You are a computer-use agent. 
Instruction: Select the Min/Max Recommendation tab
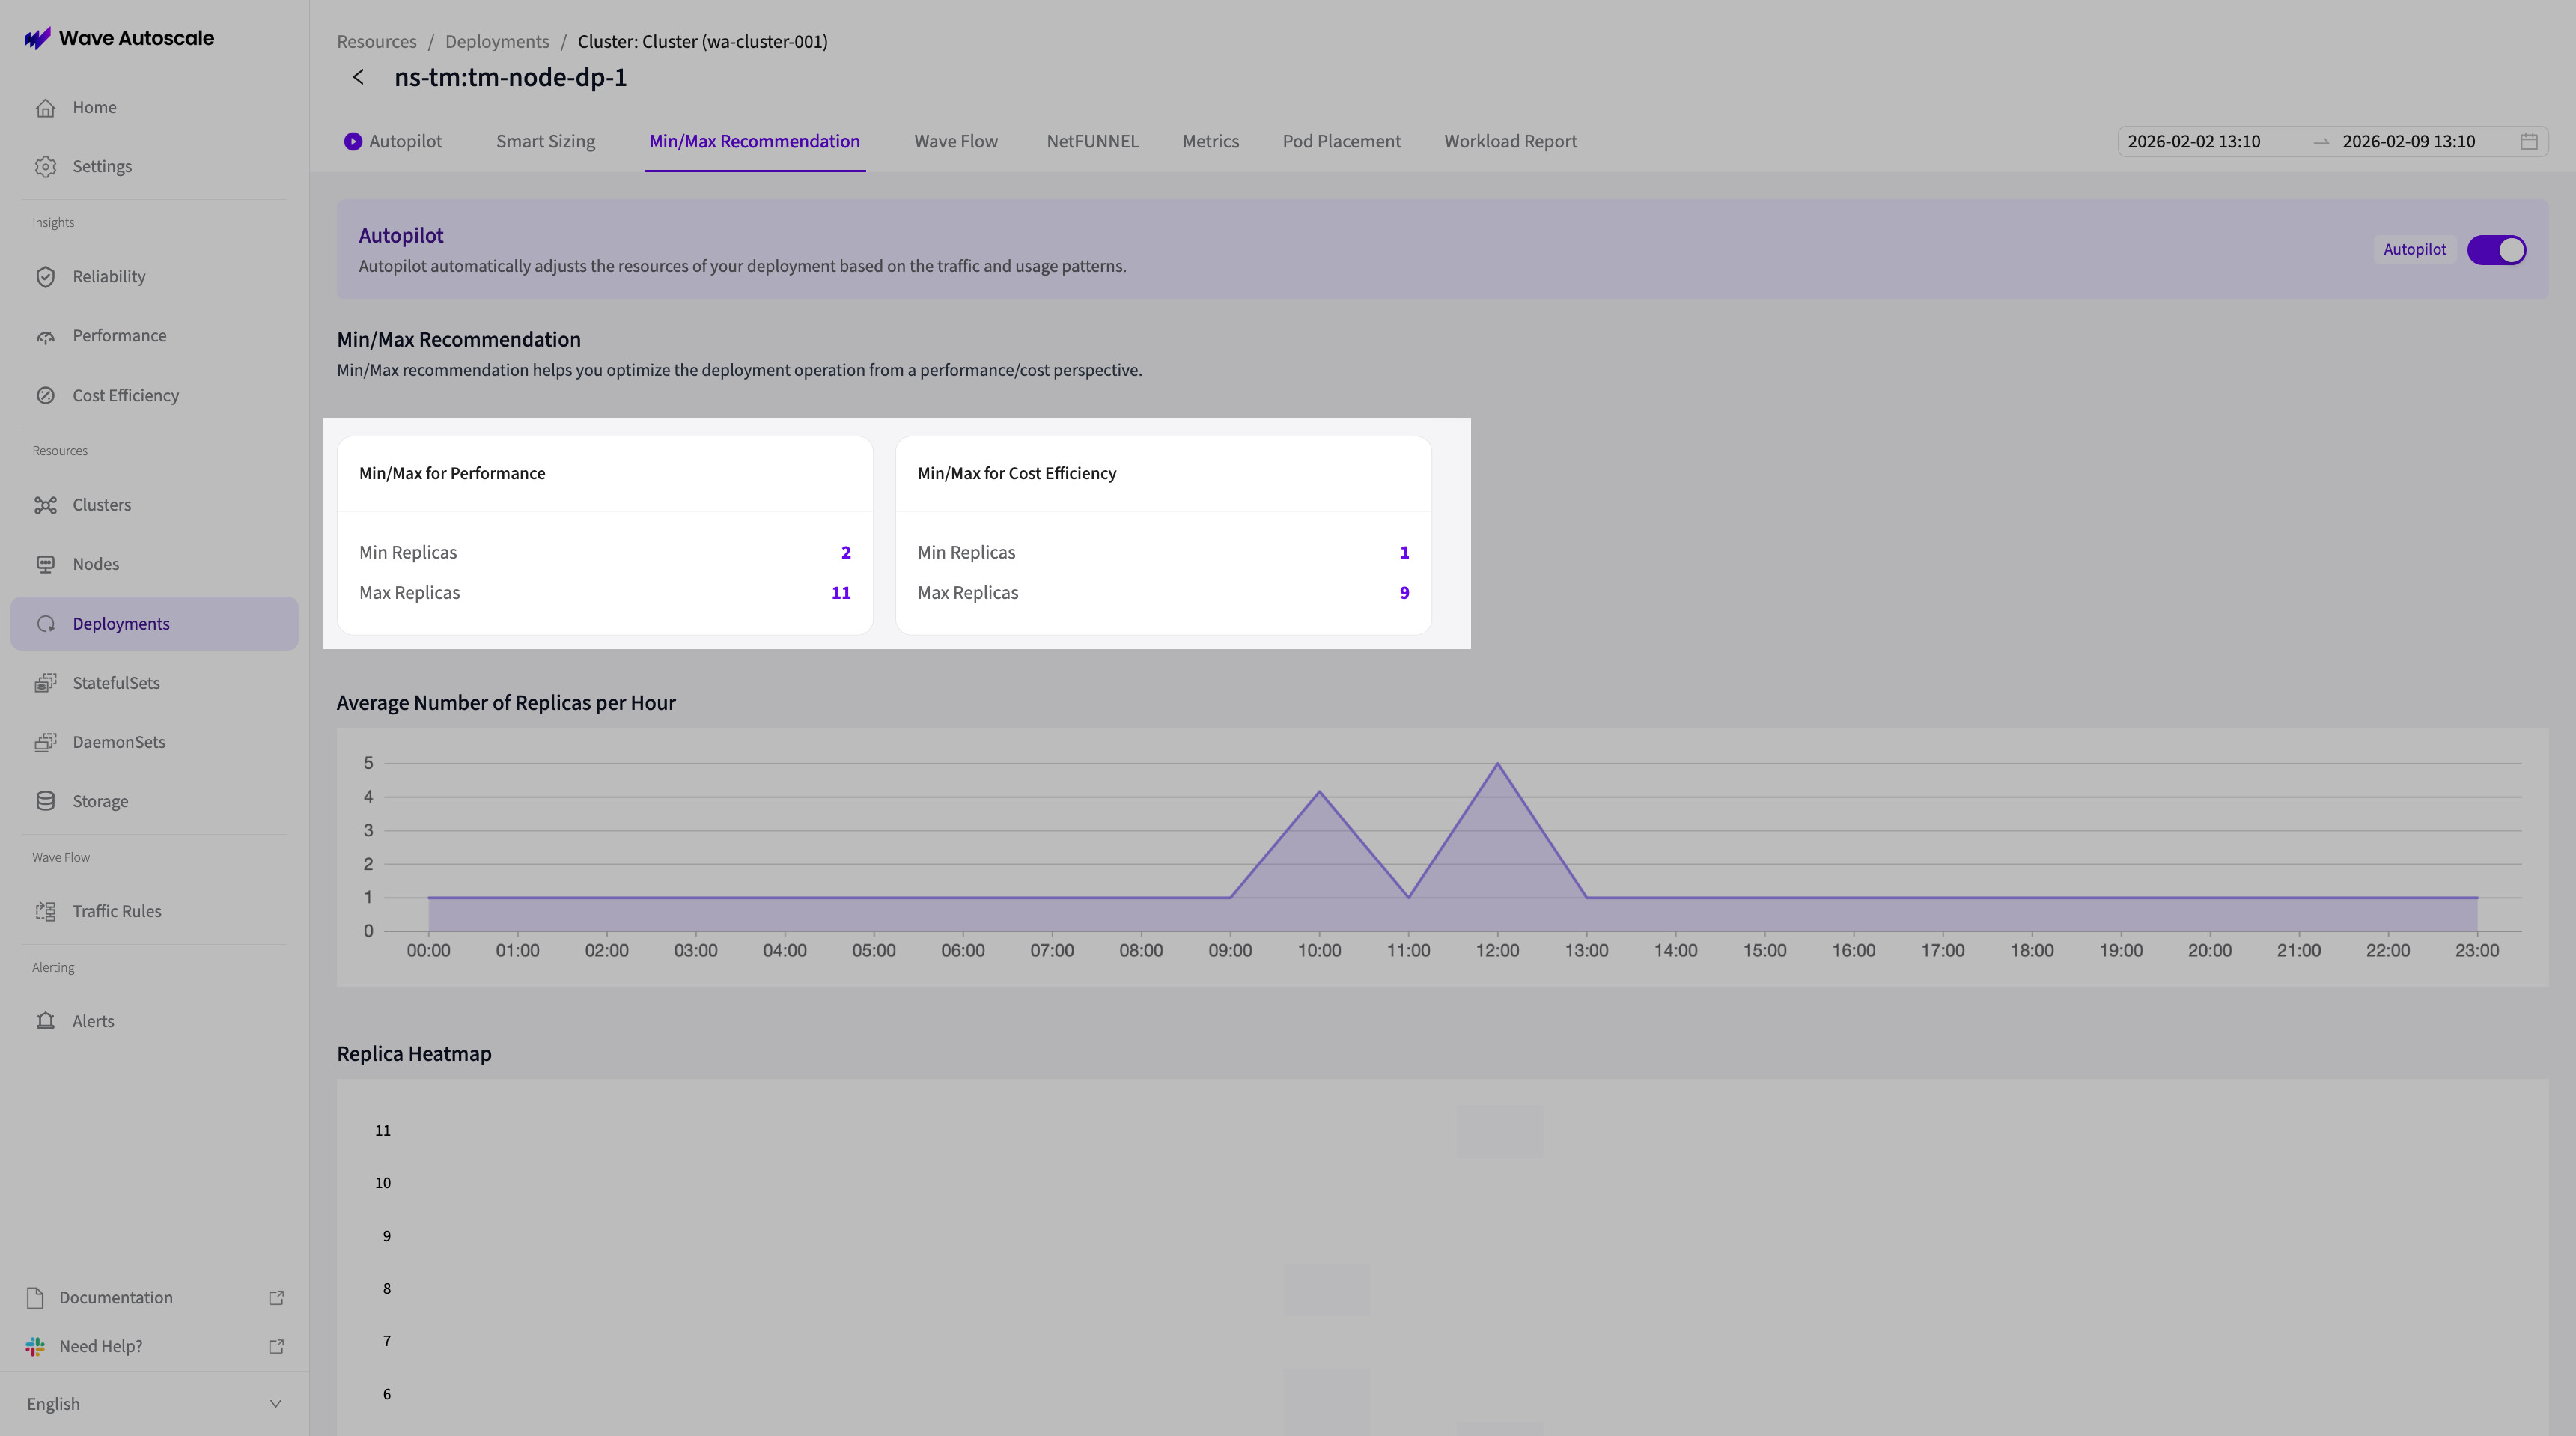[x=755, y=142]
